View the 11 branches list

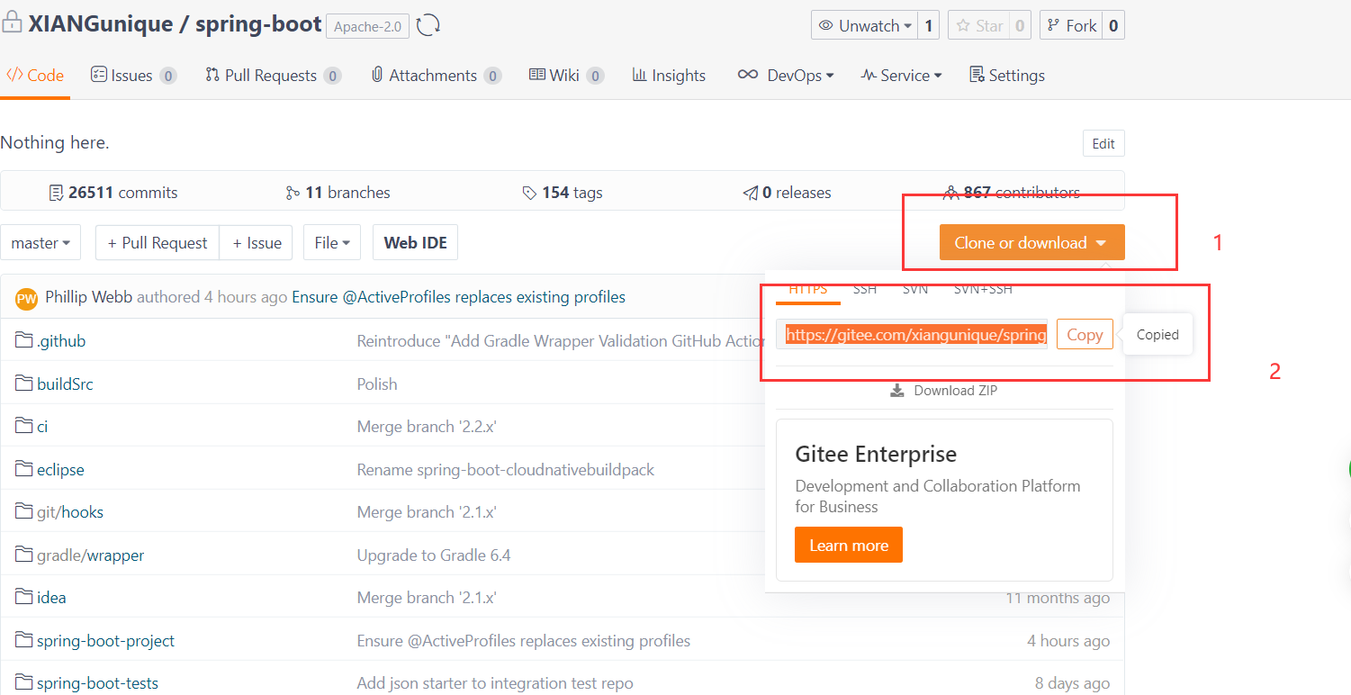(338, 193)
